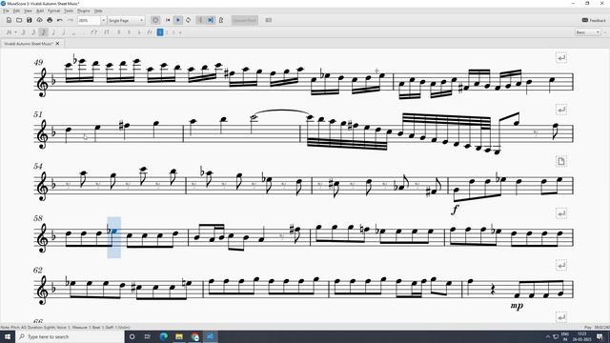Switch to MuseScore taskbar icon
This screenshot has width=610, height=343.
click(210, 336)
